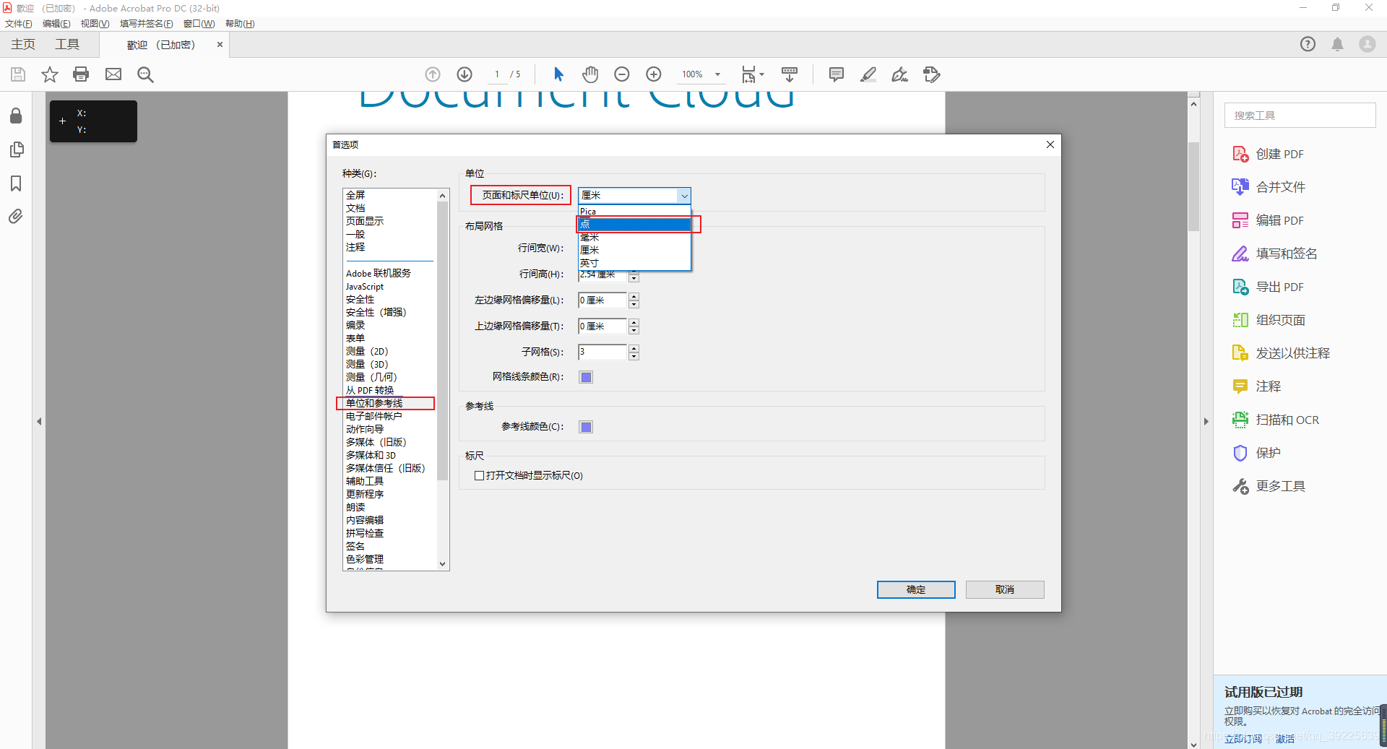Click the left grid offset input field
This screenshot has height=749, width=1387.
click(602, 300)
